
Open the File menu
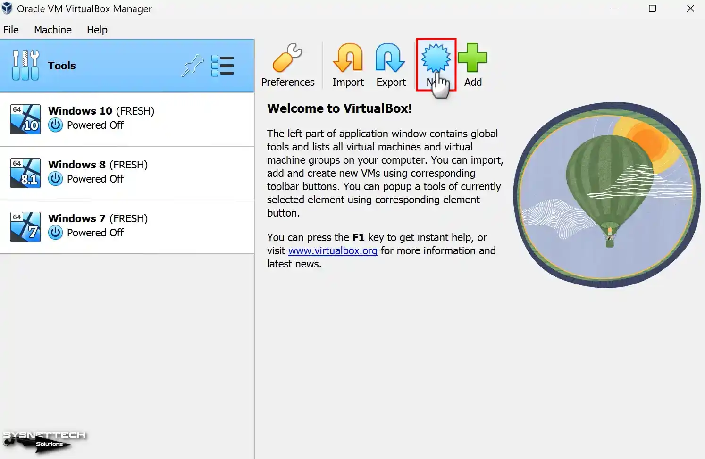(x=11, y=30)
